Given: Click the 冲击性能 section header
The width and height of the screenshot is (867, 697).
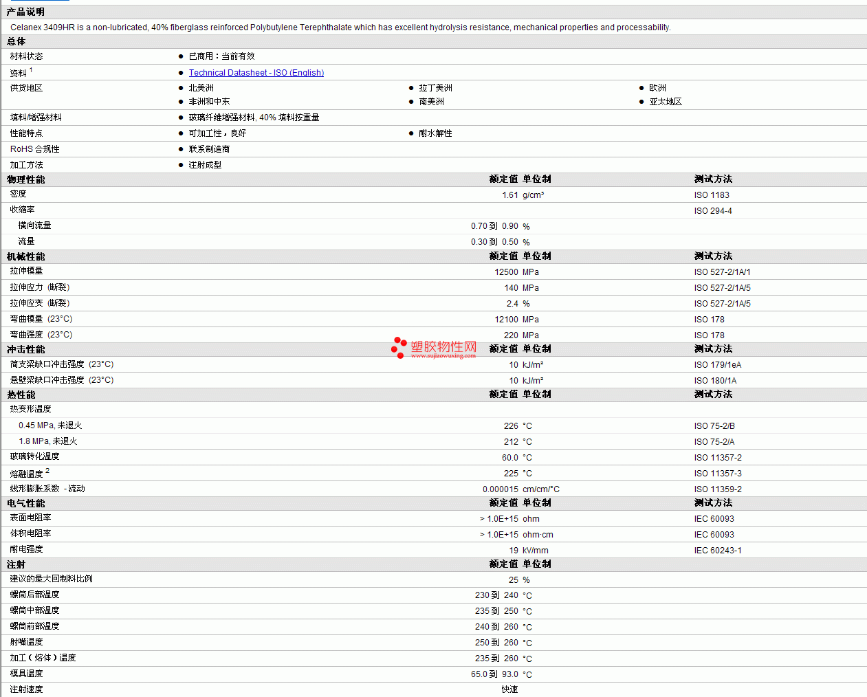Looking at the screenshot, I should click(x=25, y=349).
